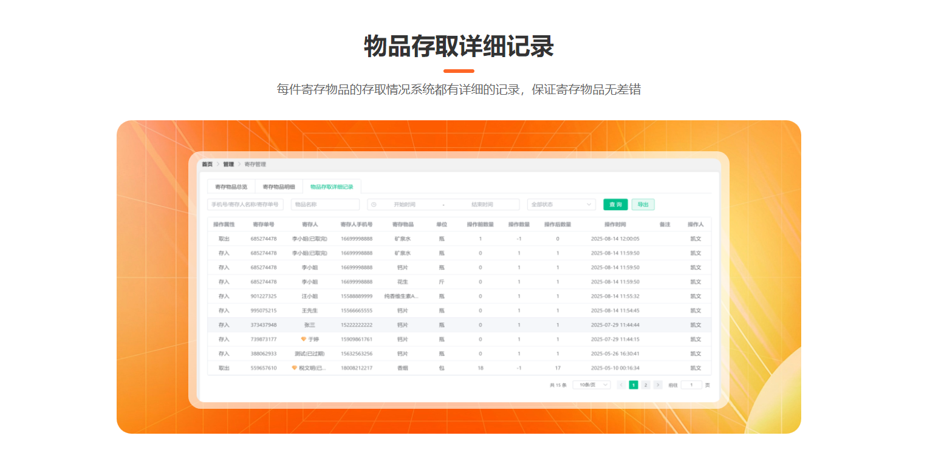Screen dimensions: 930x458
Task: Click the 导出 export button
Action: (643, 204)
